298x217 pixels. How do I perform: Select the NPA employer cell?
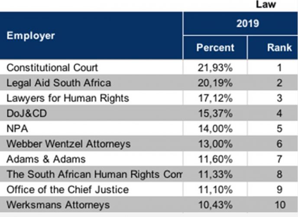17,128
